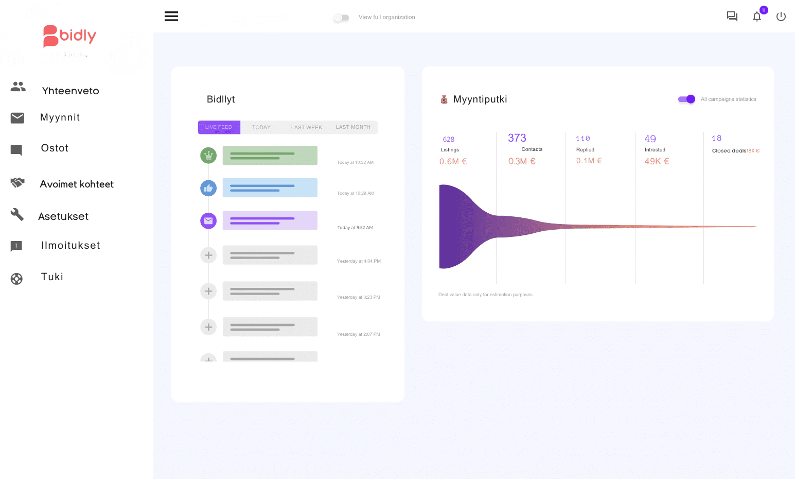Viewport: 795px width, 479px height.
Task: Click the "Today at 10:29 AM" timestamp
Action: 356,193
